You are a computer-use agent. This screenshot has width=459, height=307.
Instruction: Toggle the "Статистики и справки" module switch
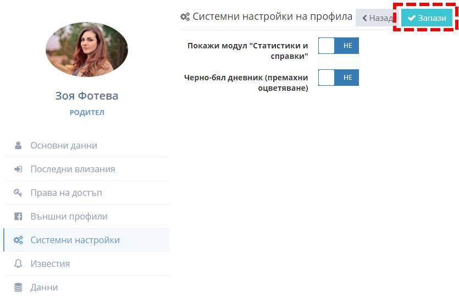[338, 46]
